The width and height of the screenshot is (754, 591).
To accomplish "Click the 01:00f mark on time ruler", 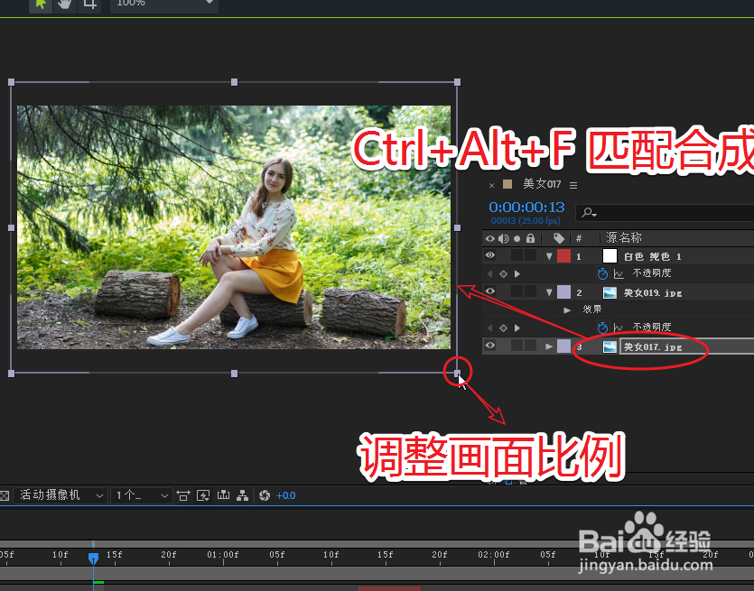I will pyautogui.click(x=223, y=555).
